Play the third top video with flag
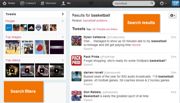Screen dimensions: 180x103 [42, 70]
